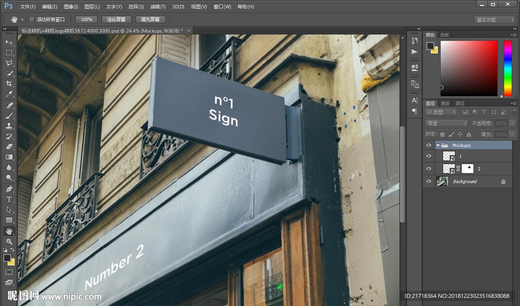Open the workspace dropdown 基本功能
The height and width of the screenshot is (306, 520).
[495, 20]
